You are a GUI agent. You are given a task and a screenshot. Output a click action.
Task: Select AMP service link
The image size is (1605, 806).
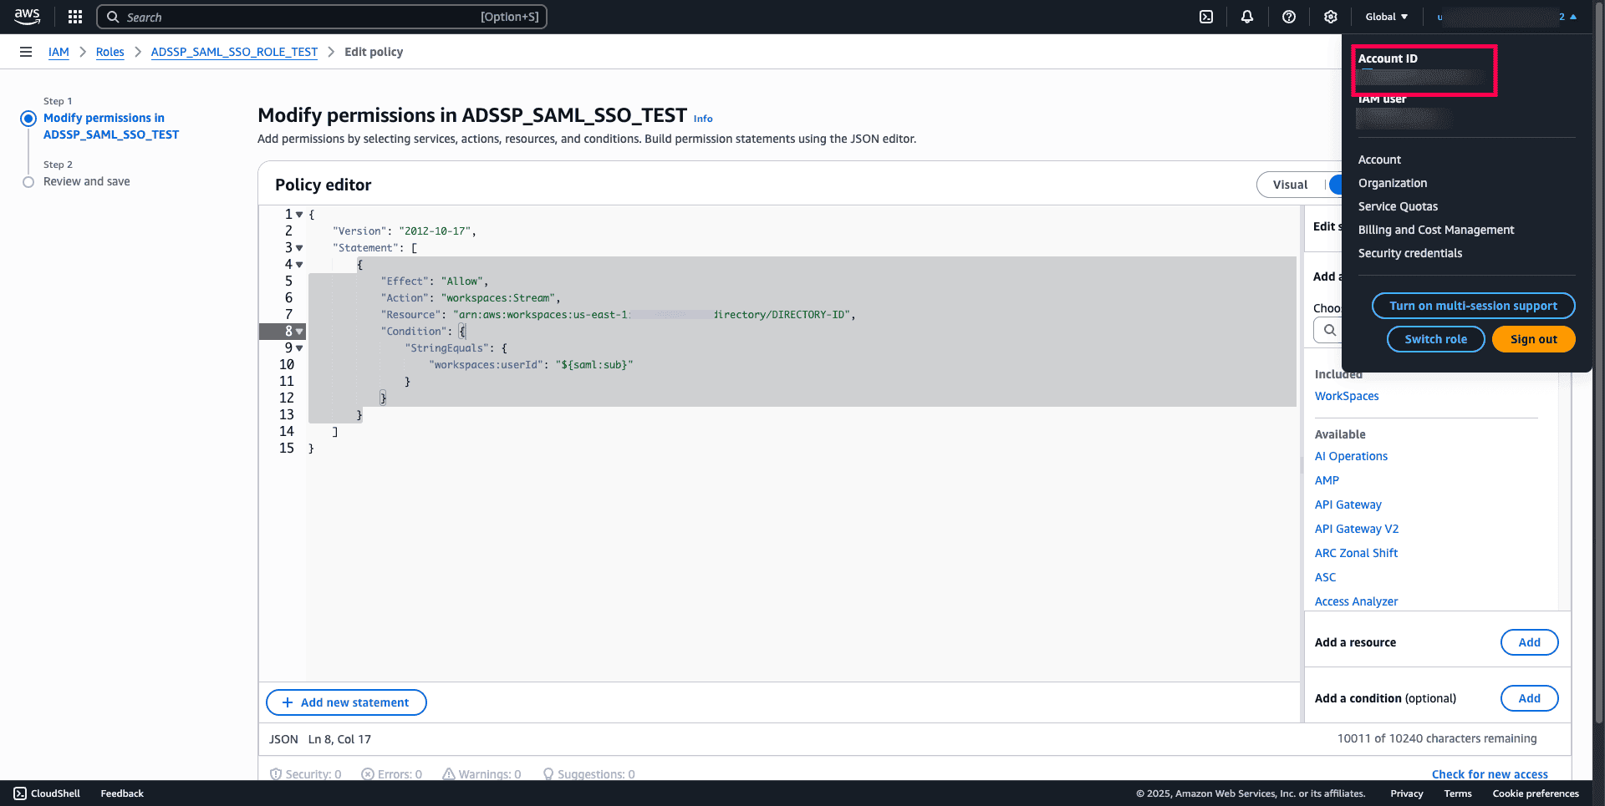1327,480
